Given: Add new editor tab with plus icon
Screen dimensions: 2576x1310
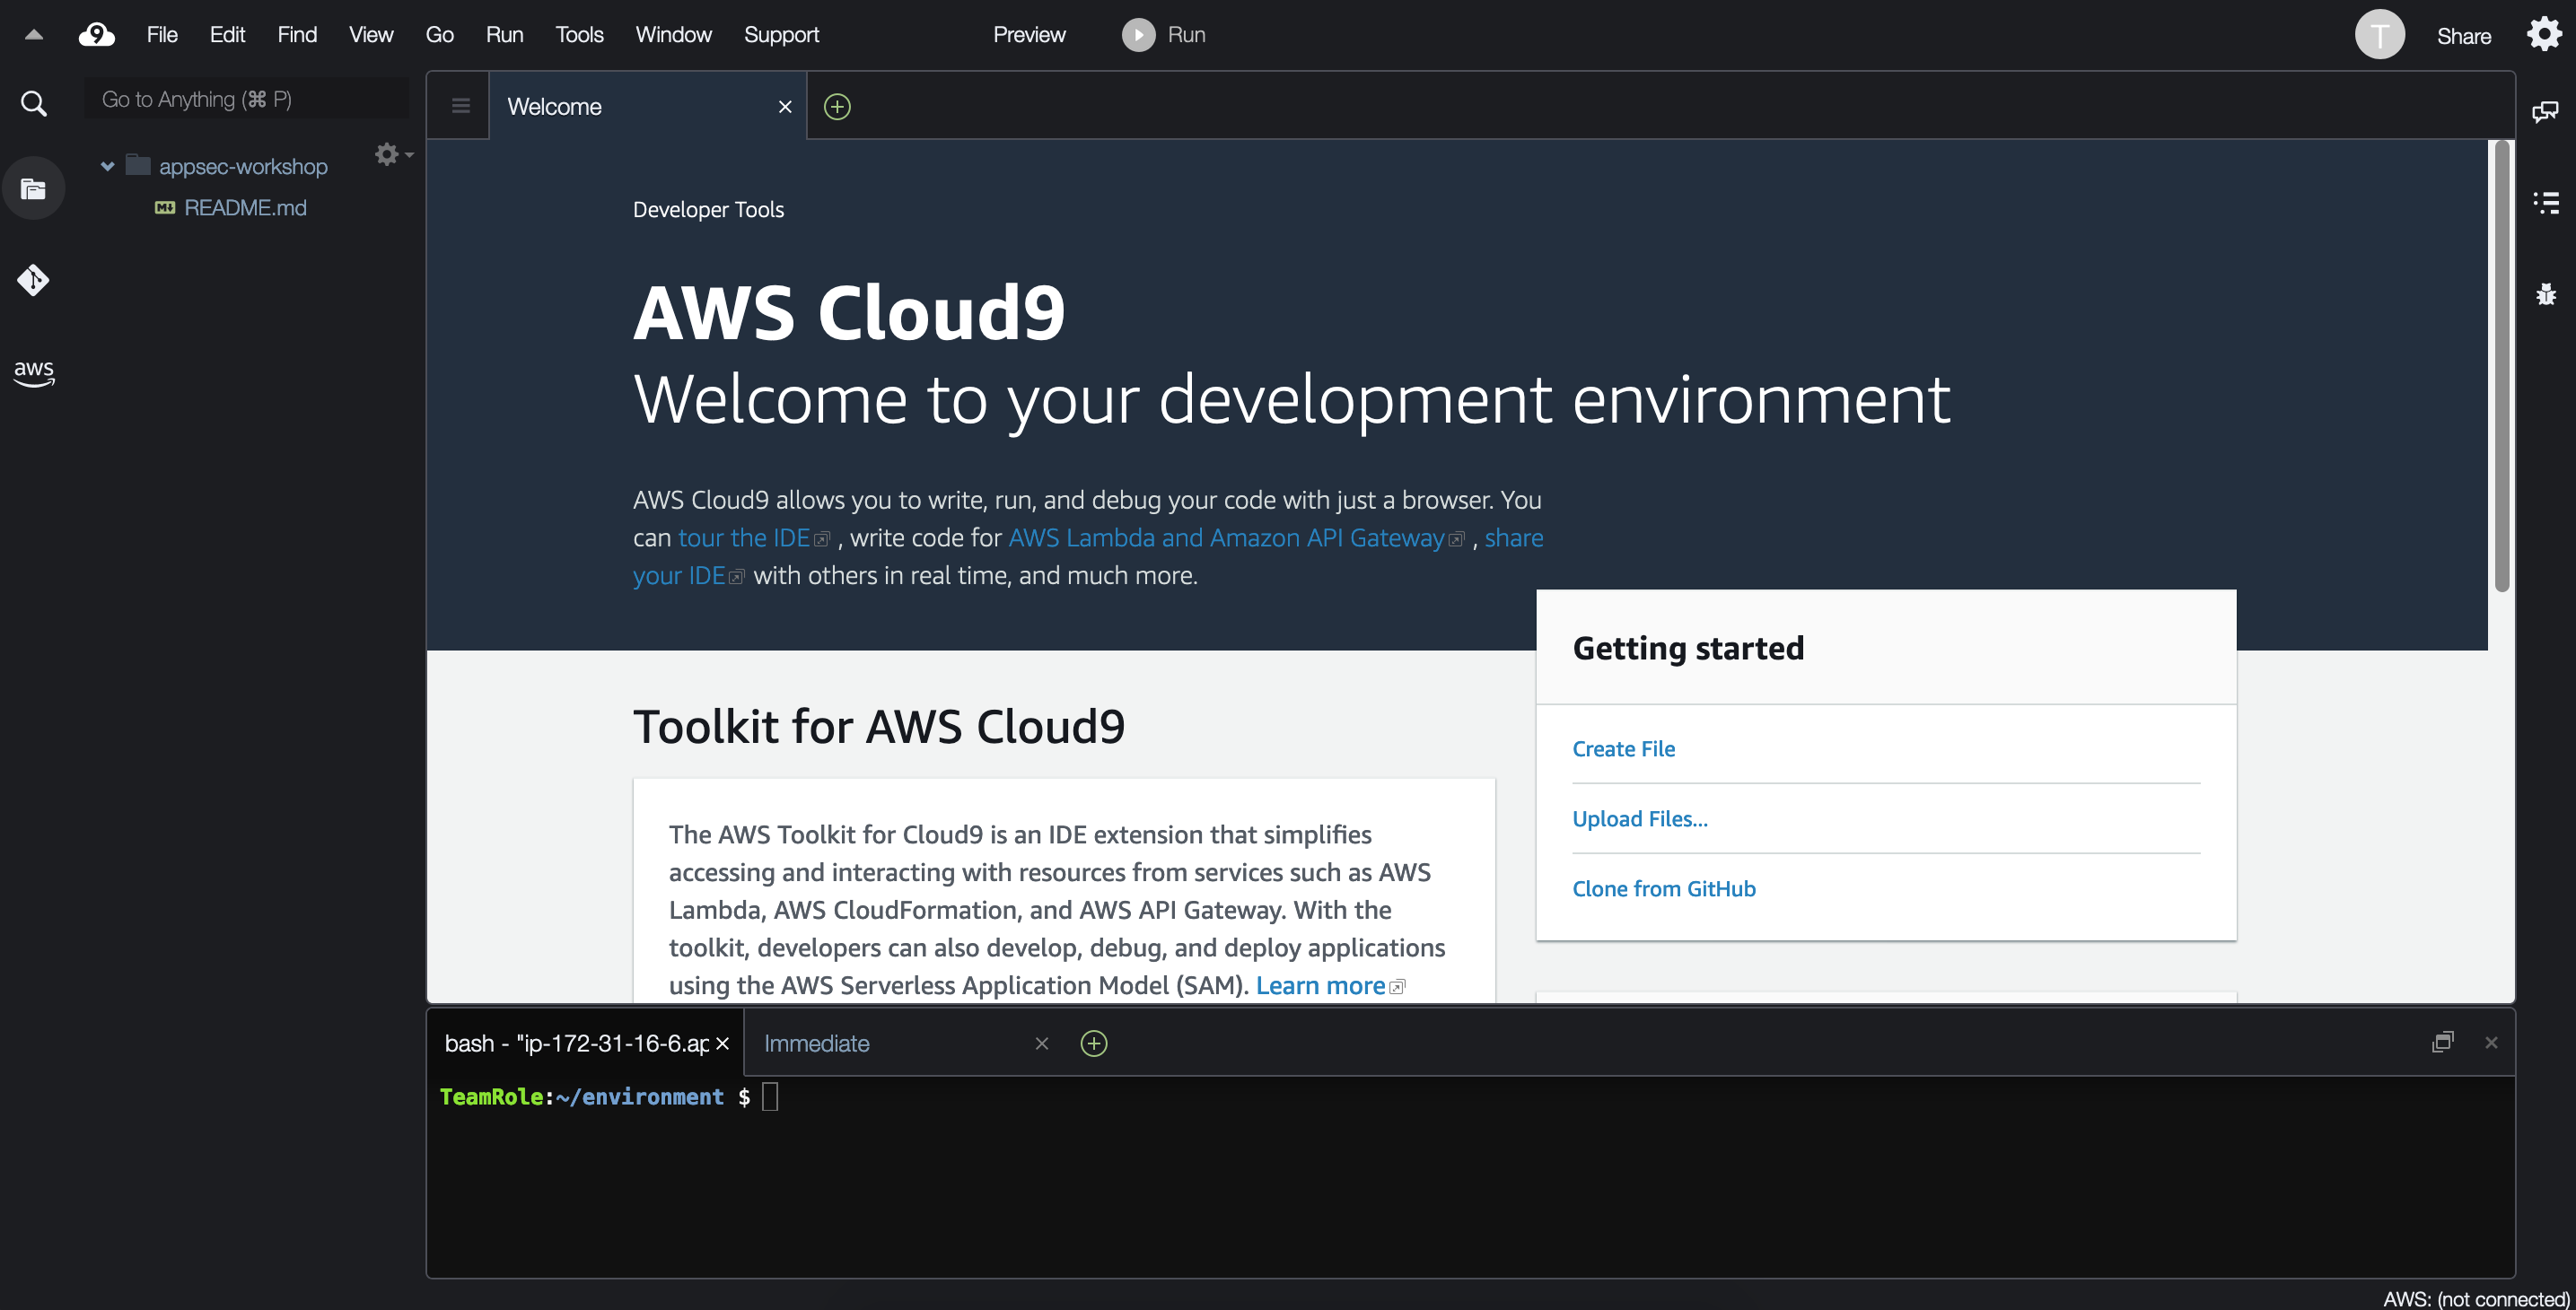Looking at the screenshot, I should (x=837, y=107).
